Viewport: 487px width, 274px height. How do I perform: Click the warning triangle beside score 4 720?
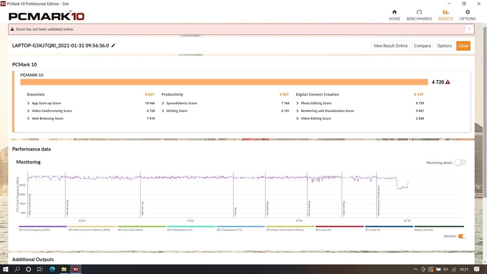448,82
